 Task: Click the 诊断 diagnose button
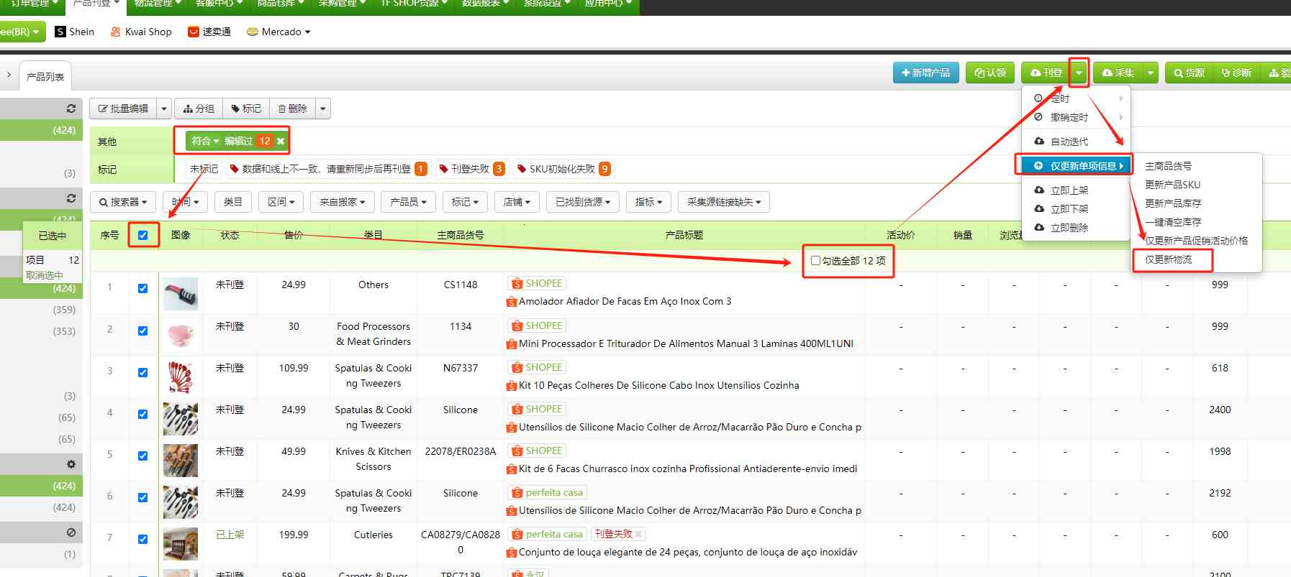click(x=1236, y=73)
